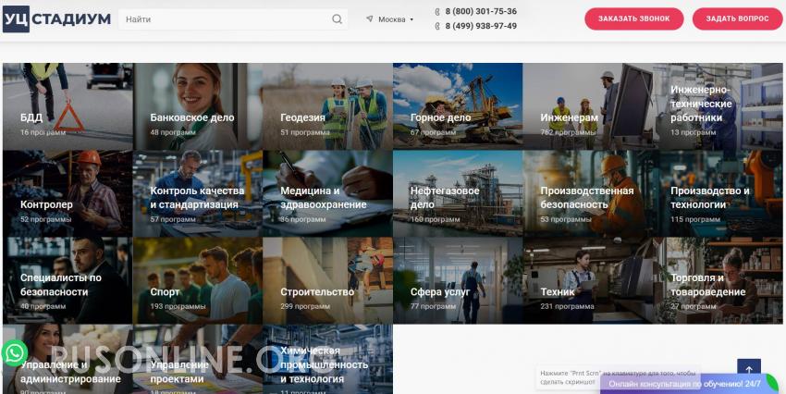
Task: Click the УЦ Стадиум logo
Action: tap(56, 19)
